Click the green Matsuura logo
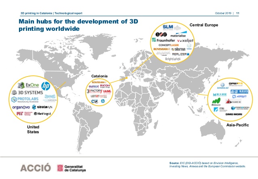 point(216,102)
